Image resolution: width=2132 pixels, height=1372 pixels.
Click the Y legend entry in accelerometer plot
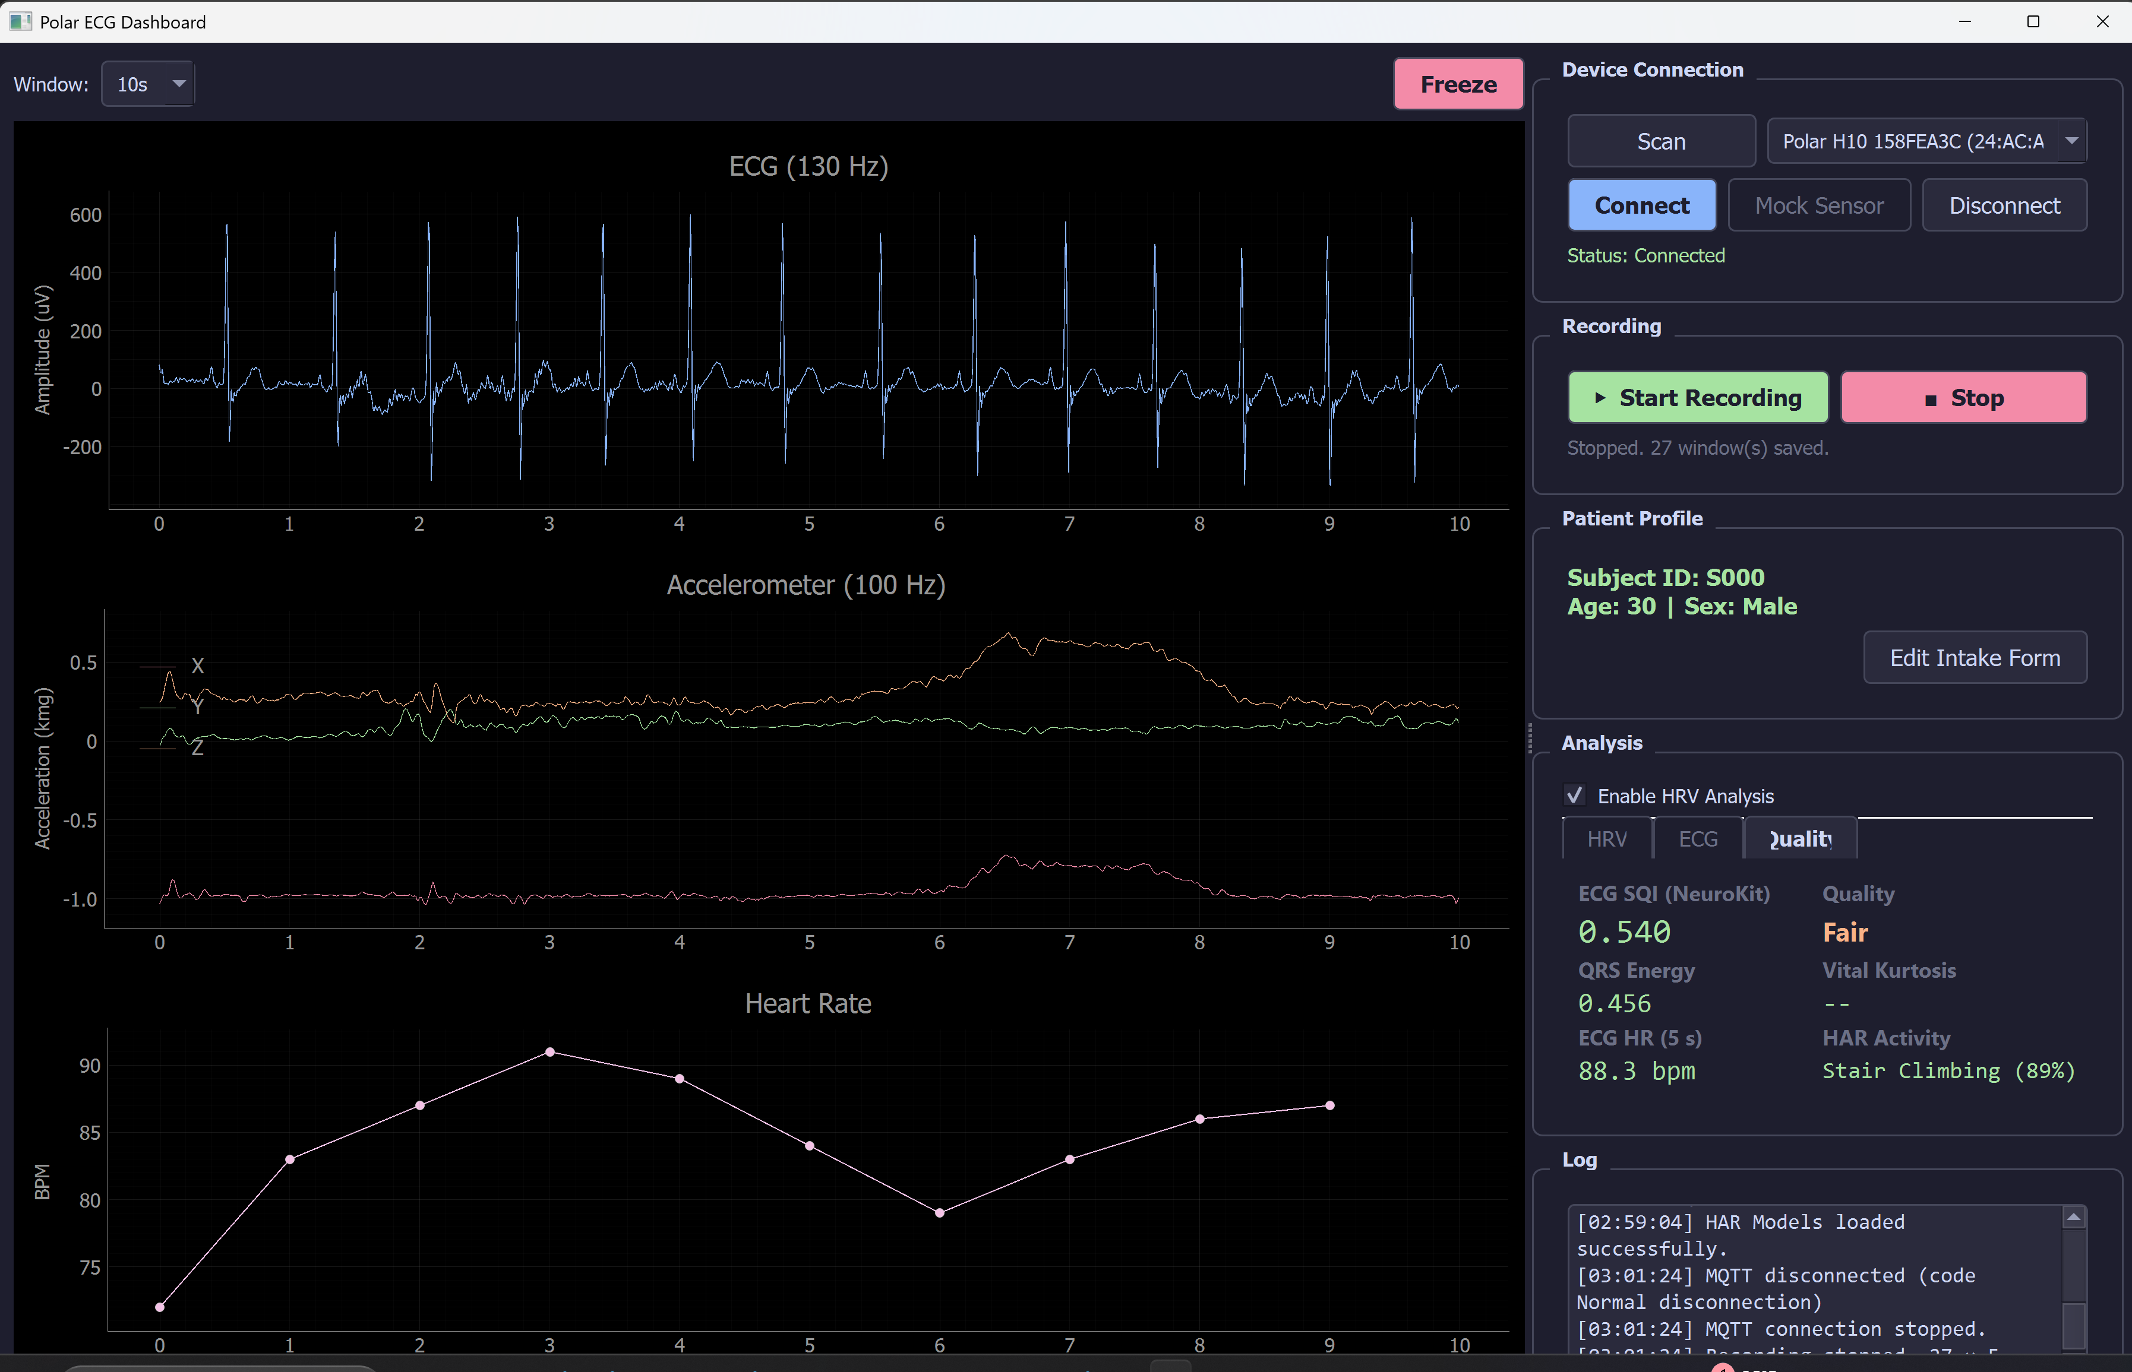pyautogui.click(x=197, y=708)
